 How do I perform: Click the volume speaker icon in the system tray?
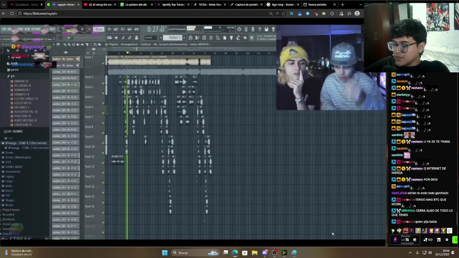click(x=430, y=253)
